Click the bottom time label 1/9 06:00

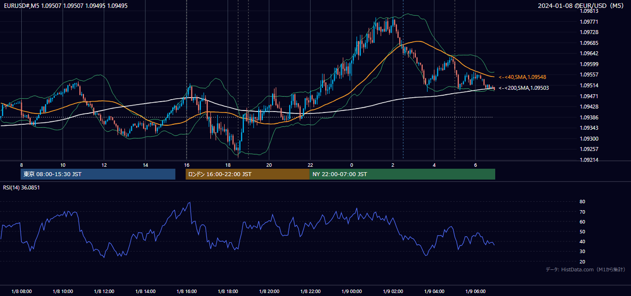475,292
